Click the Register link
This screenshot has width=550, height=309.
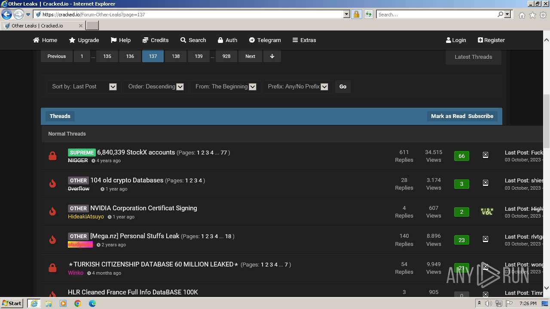(x=491, y=40)
